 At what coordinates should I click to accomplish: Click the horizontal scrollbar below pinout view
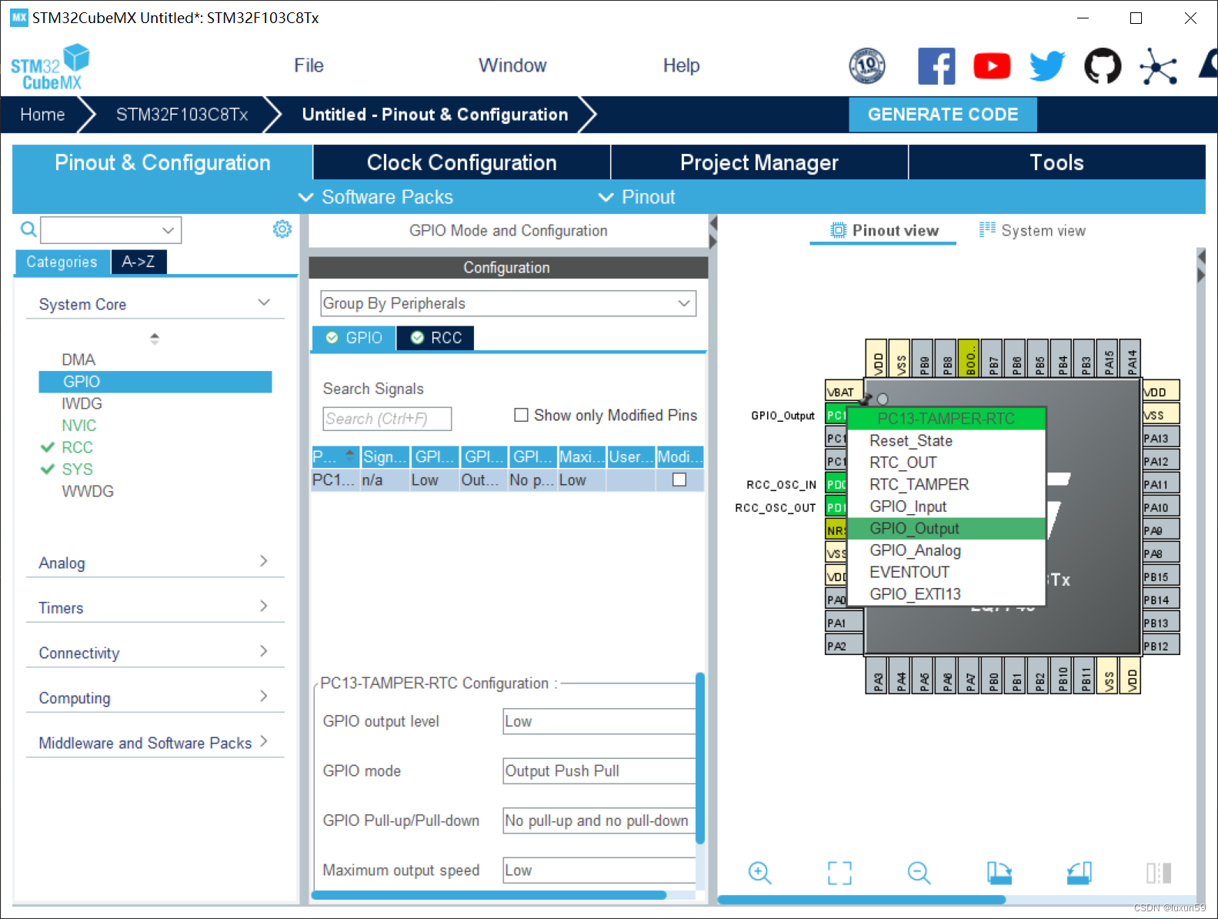tap(862, 900)
